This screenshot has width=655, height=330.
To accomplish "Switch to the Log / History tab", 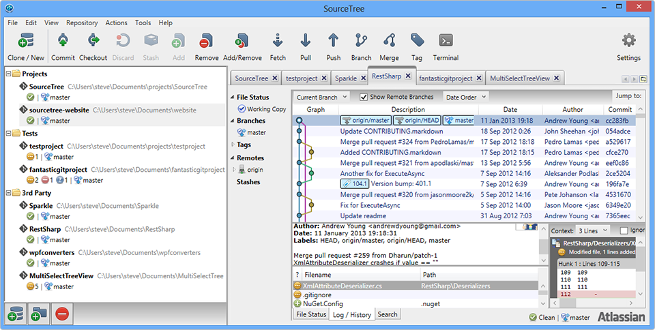I will [351, 314].
